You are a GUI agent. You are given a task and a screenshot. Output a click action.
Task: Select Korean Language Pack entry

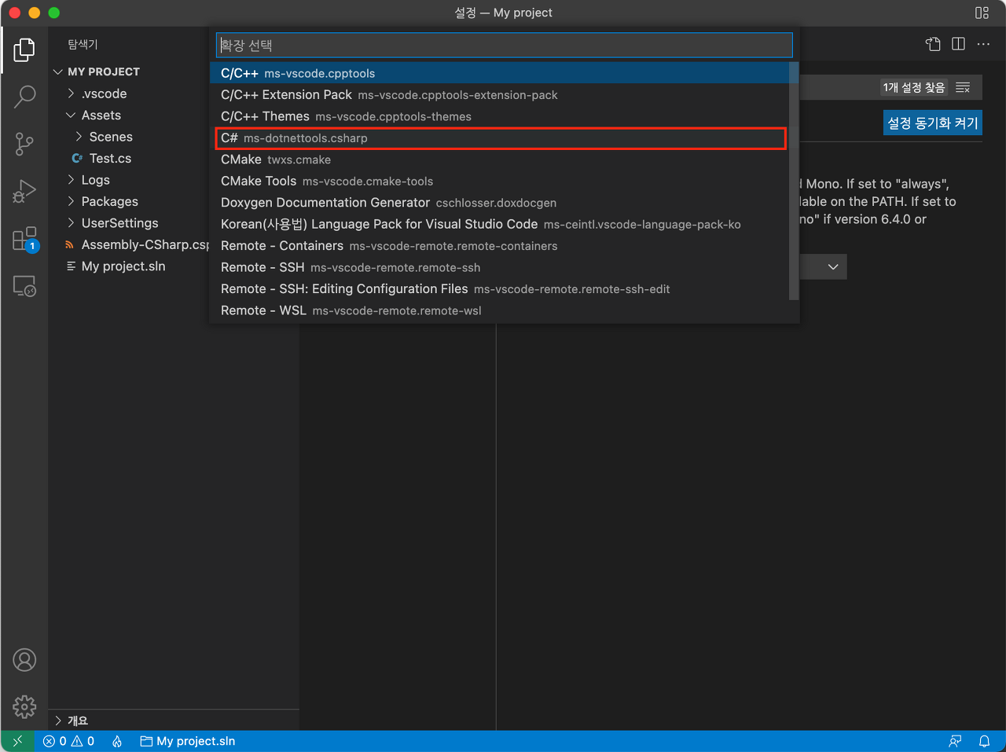pyautogui.click(x=499, y=224)
